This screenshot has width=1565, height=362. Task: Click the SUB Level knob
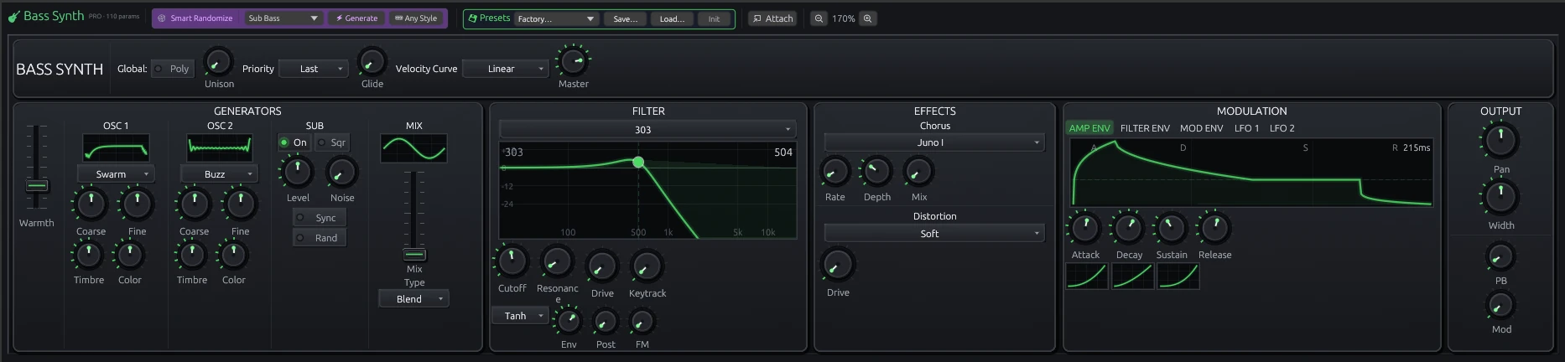point(298,172)
